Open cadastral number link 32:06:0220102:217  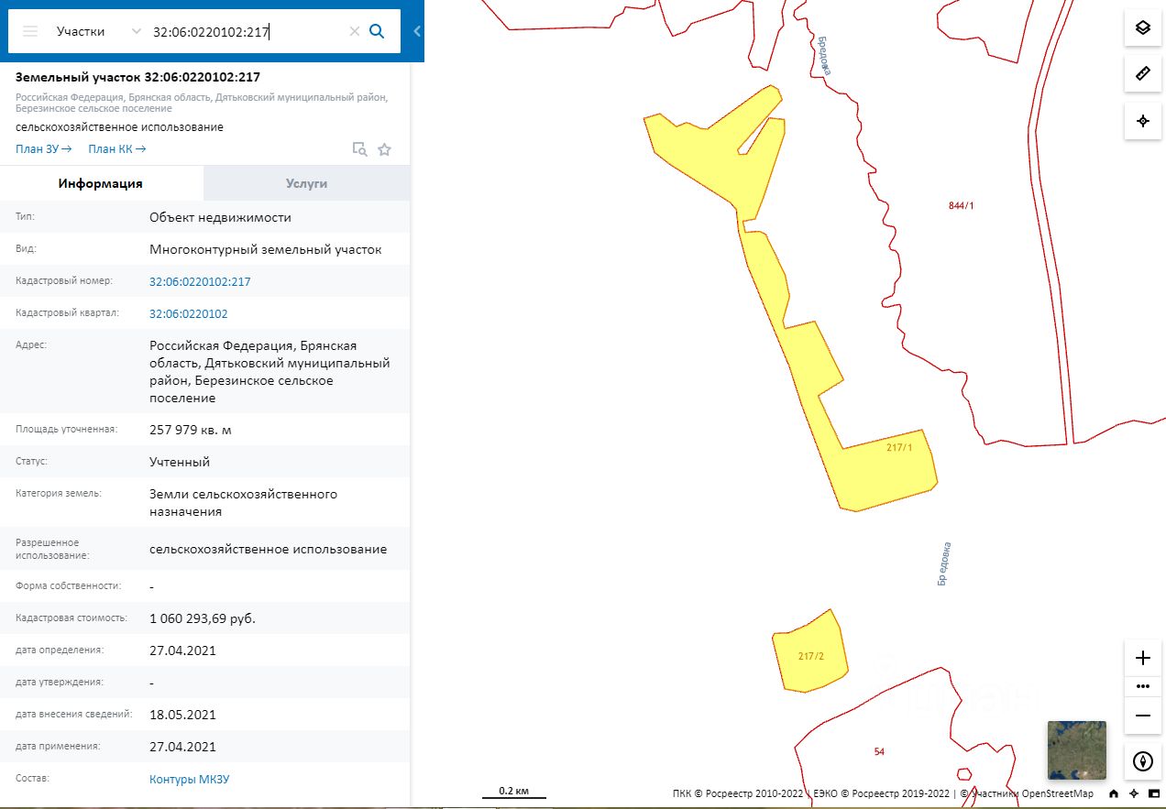(x=200, y=281)
